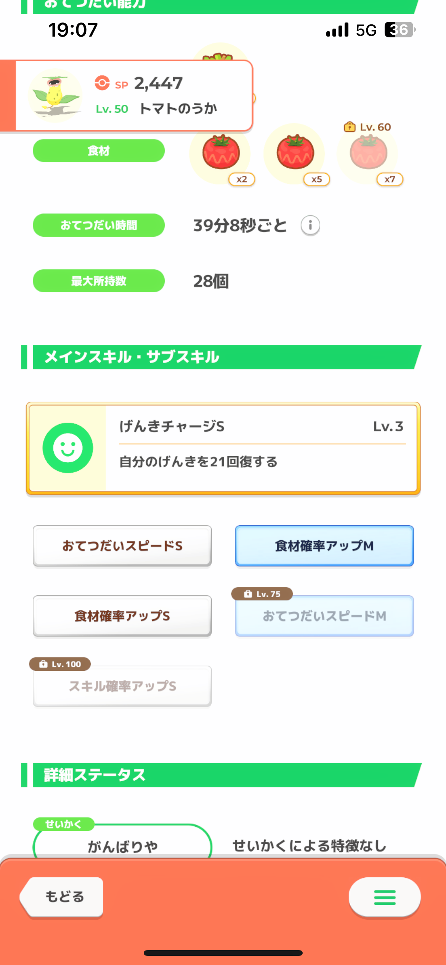The image size is (446, 965).
Task: Tap the red SP Poké Ball icon
Action: pyautogui.click(x=102, y=83)
